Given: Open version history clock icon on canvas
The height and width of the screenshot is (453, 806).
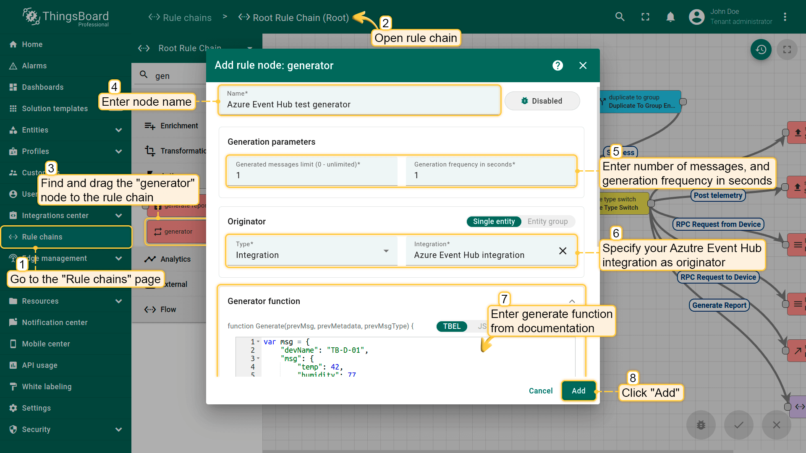Looking at the screenshot, I should click(x=761, y=50).
